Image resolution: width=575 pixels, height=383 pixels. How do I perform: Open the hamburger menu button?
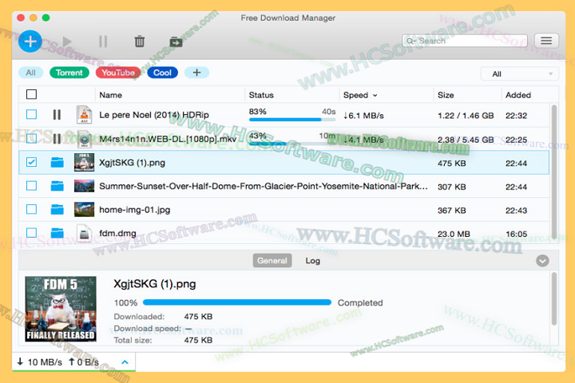click(546, 41)
